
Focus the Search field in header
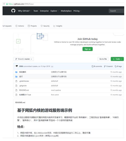click(116, 11)
